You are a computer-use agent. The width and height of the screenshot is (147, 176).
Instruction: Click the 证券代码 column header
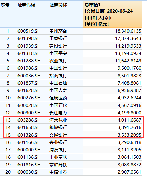[x=32, y=14]
